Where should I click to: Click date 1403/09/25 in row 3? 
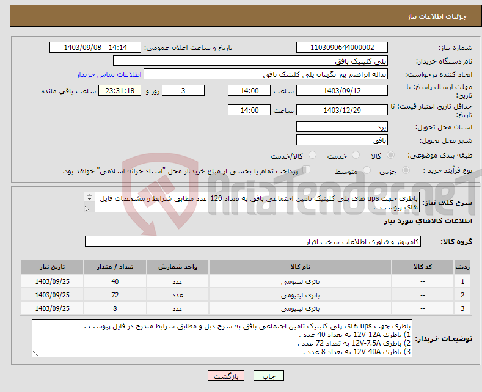coord(52,308)
